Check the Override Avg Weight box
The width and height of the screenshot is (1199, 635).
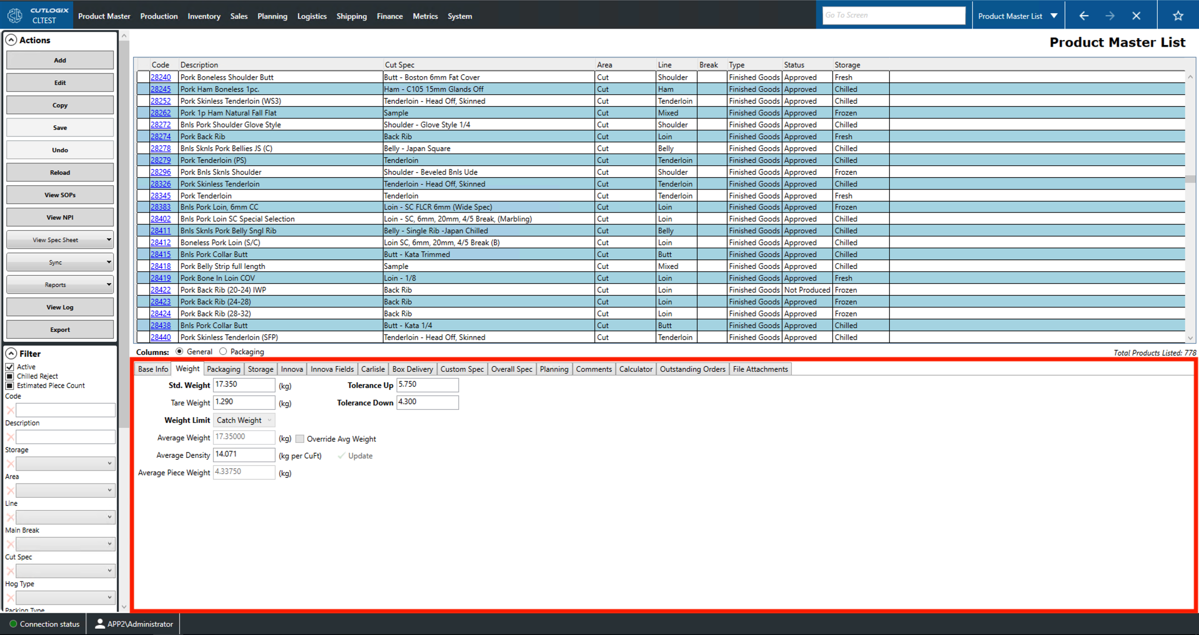tap(300, 439)
